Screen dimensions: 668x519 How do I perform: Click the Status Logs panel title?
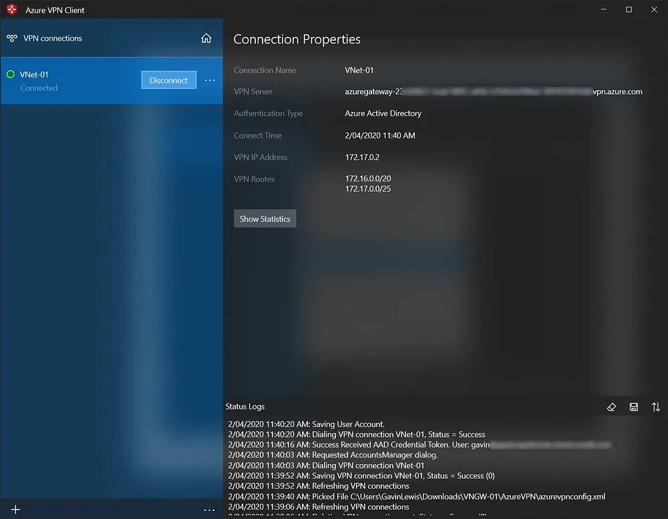click(x=245, y=407)
